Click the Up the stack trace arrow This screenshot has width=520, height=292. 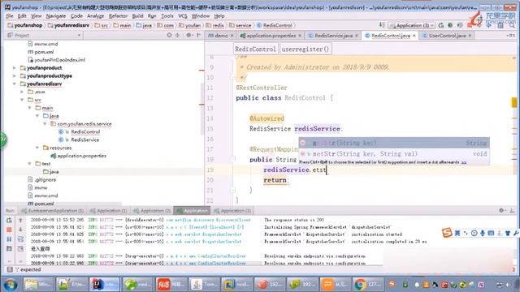[x=20, y=220]
